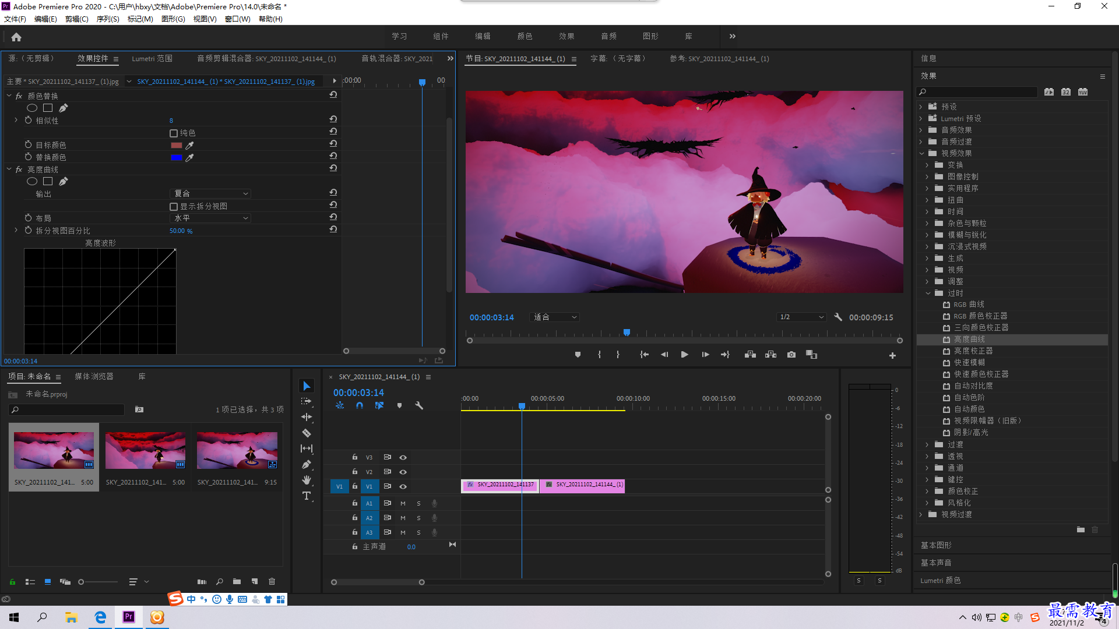Collapse the 视频效果 folder

(x=921, y=153)
